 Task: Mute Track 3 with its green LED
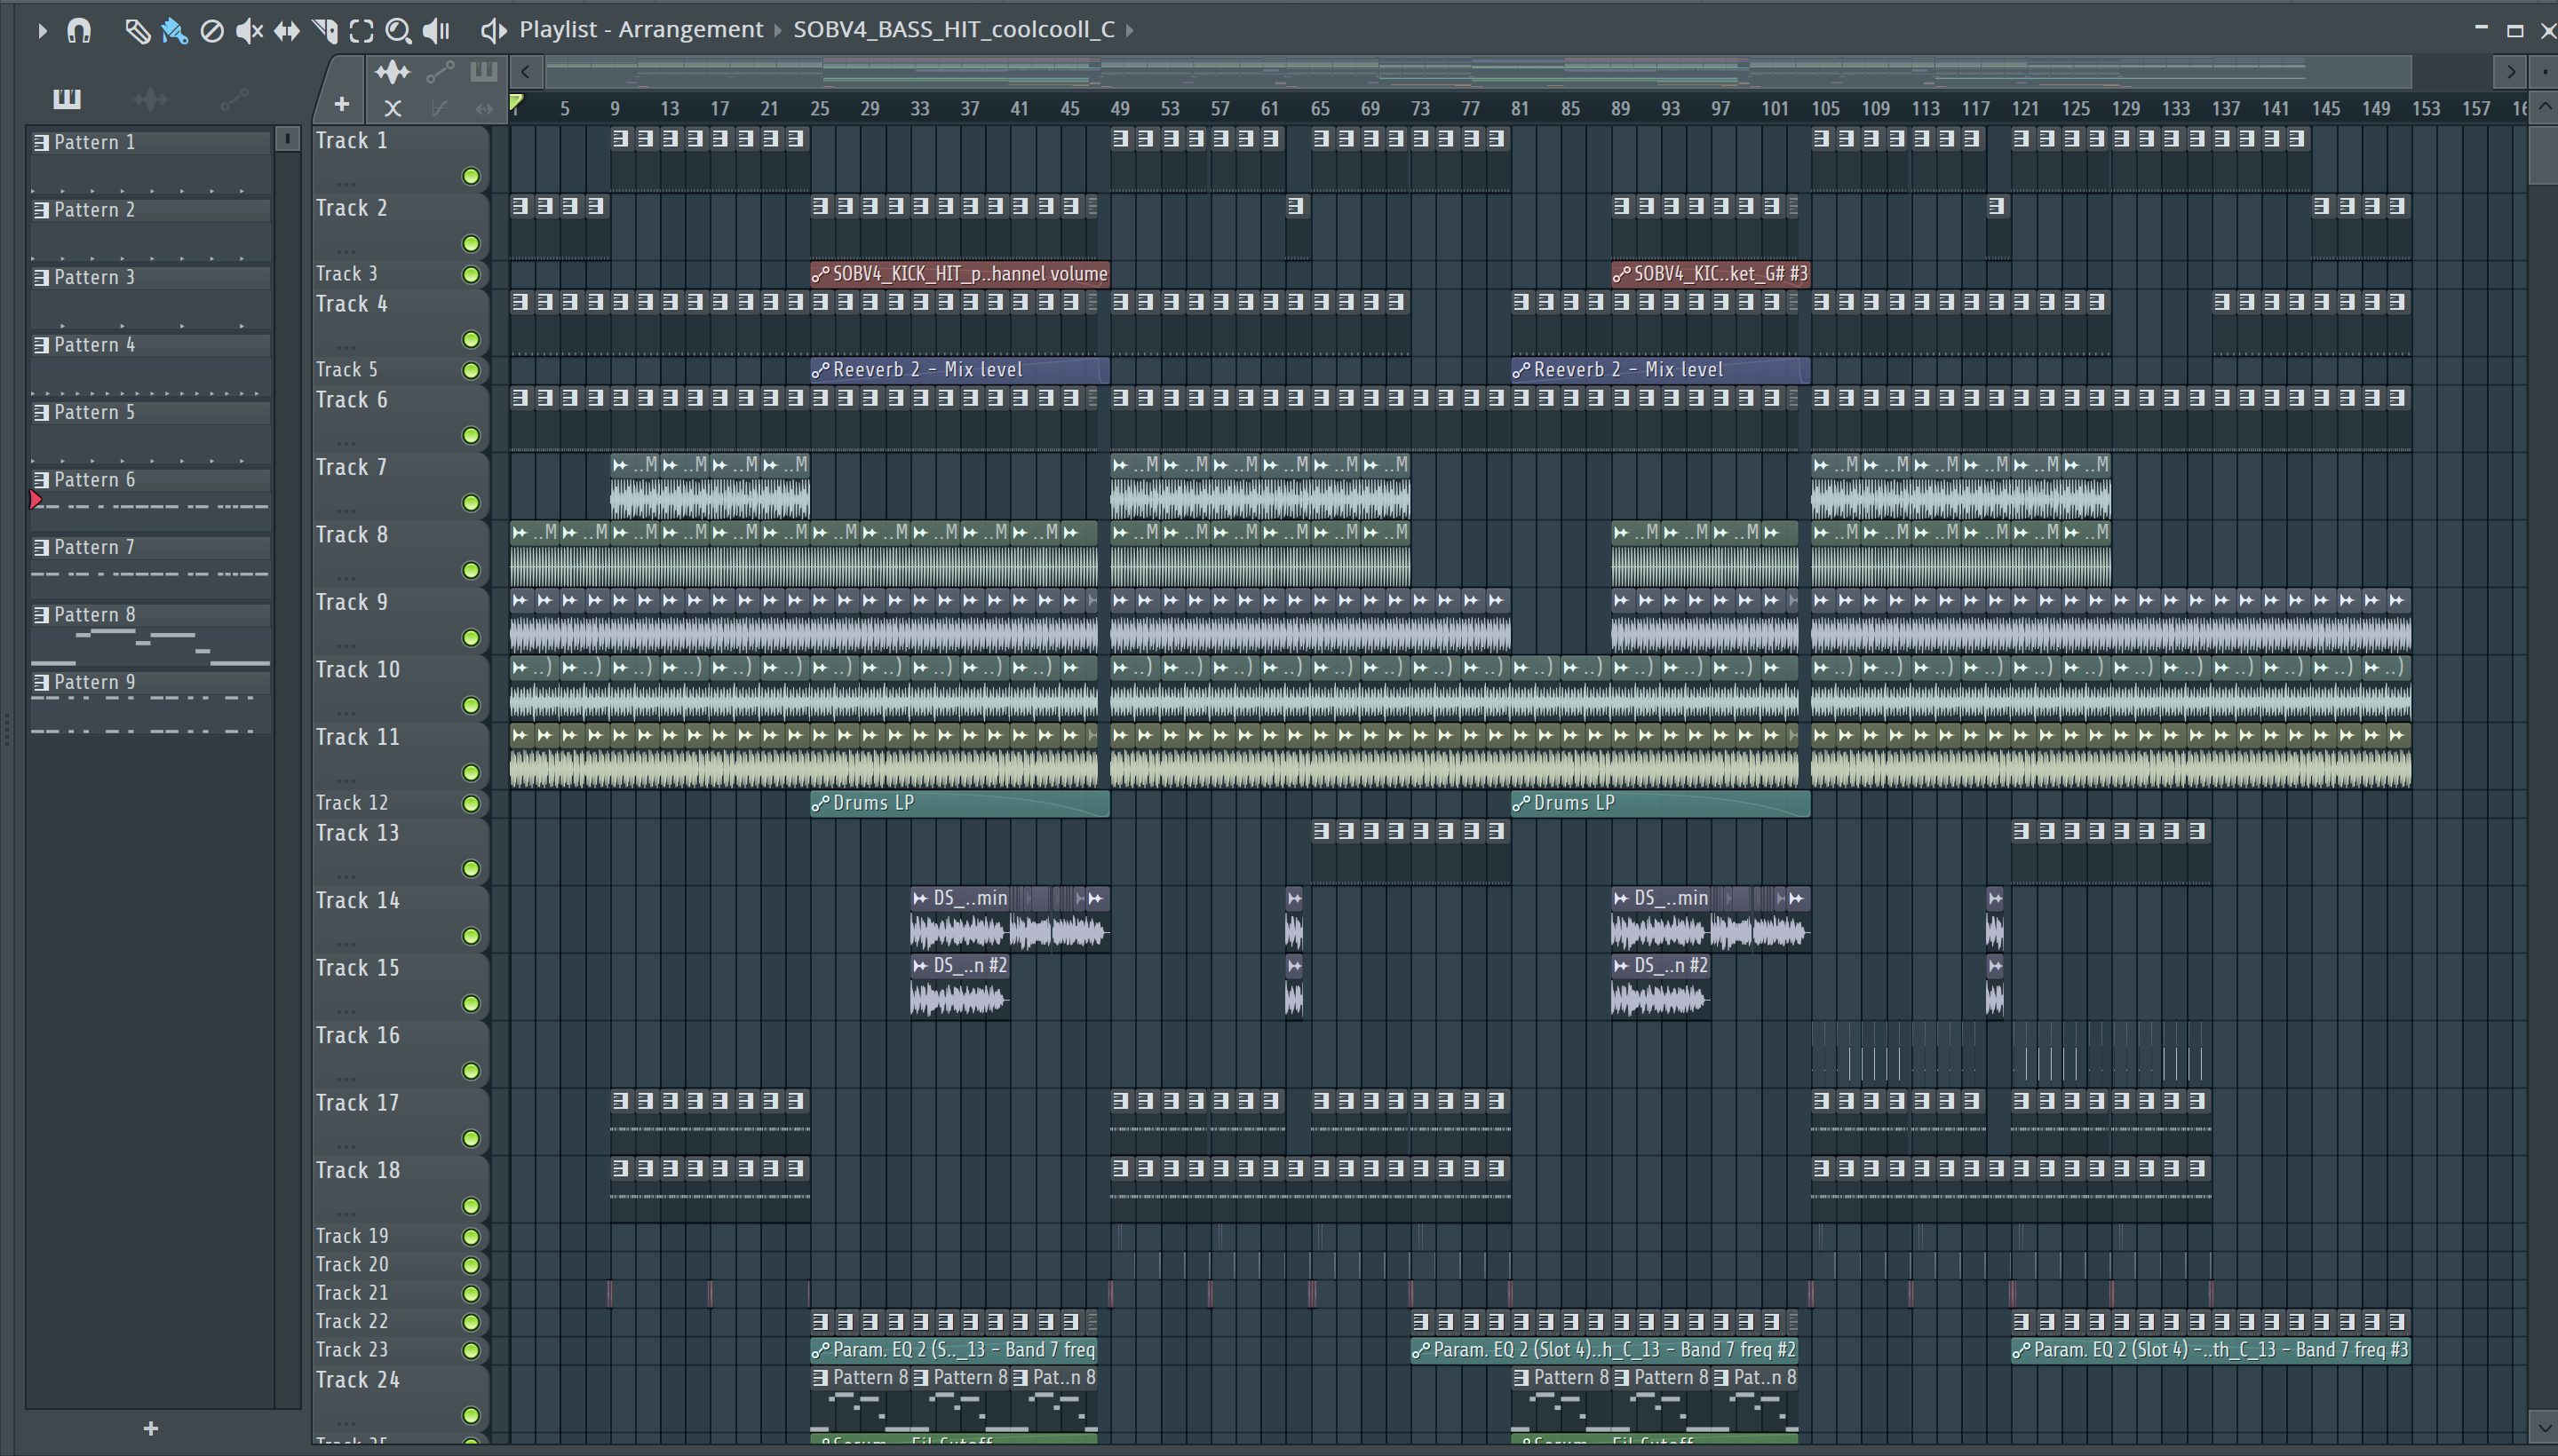point(471,275)
